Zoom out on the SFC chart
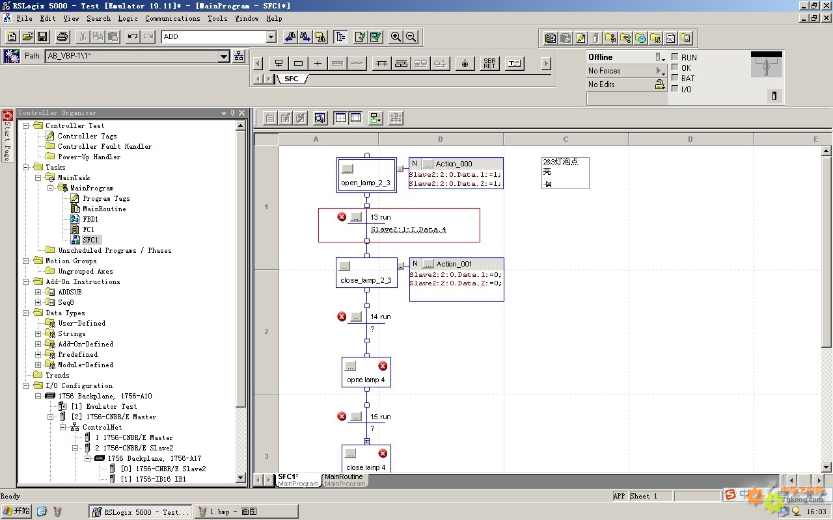This screenshot has width=833, height=520. coord(411,37)
